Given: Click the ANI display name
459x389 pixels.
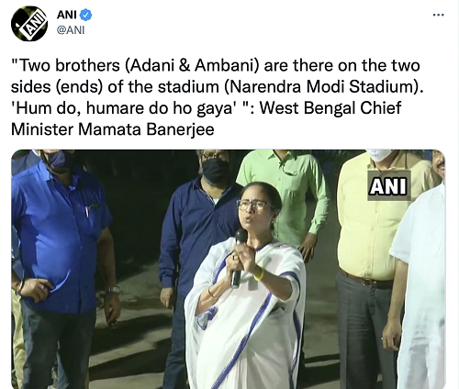Looking at the screenshot, I should (x=67, y=15).
